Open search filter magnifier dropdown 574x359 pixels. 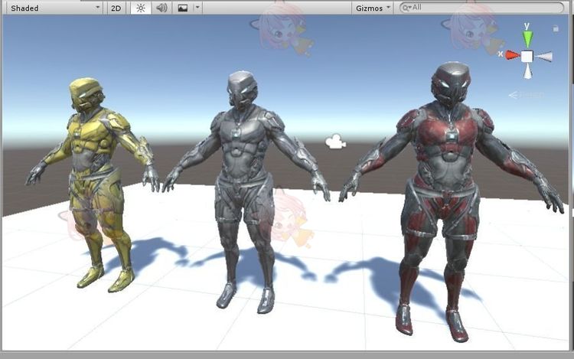[406, 8]
